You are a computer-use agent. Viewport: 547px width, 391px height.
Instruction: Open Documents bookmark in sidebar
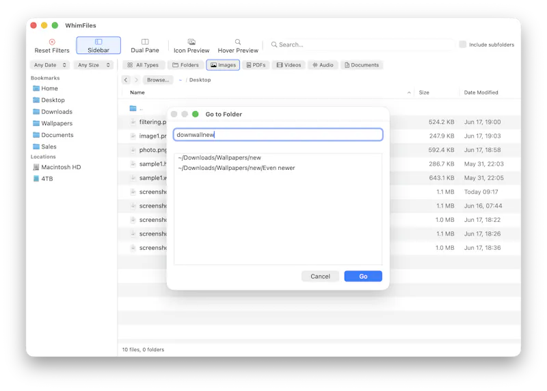53,135
